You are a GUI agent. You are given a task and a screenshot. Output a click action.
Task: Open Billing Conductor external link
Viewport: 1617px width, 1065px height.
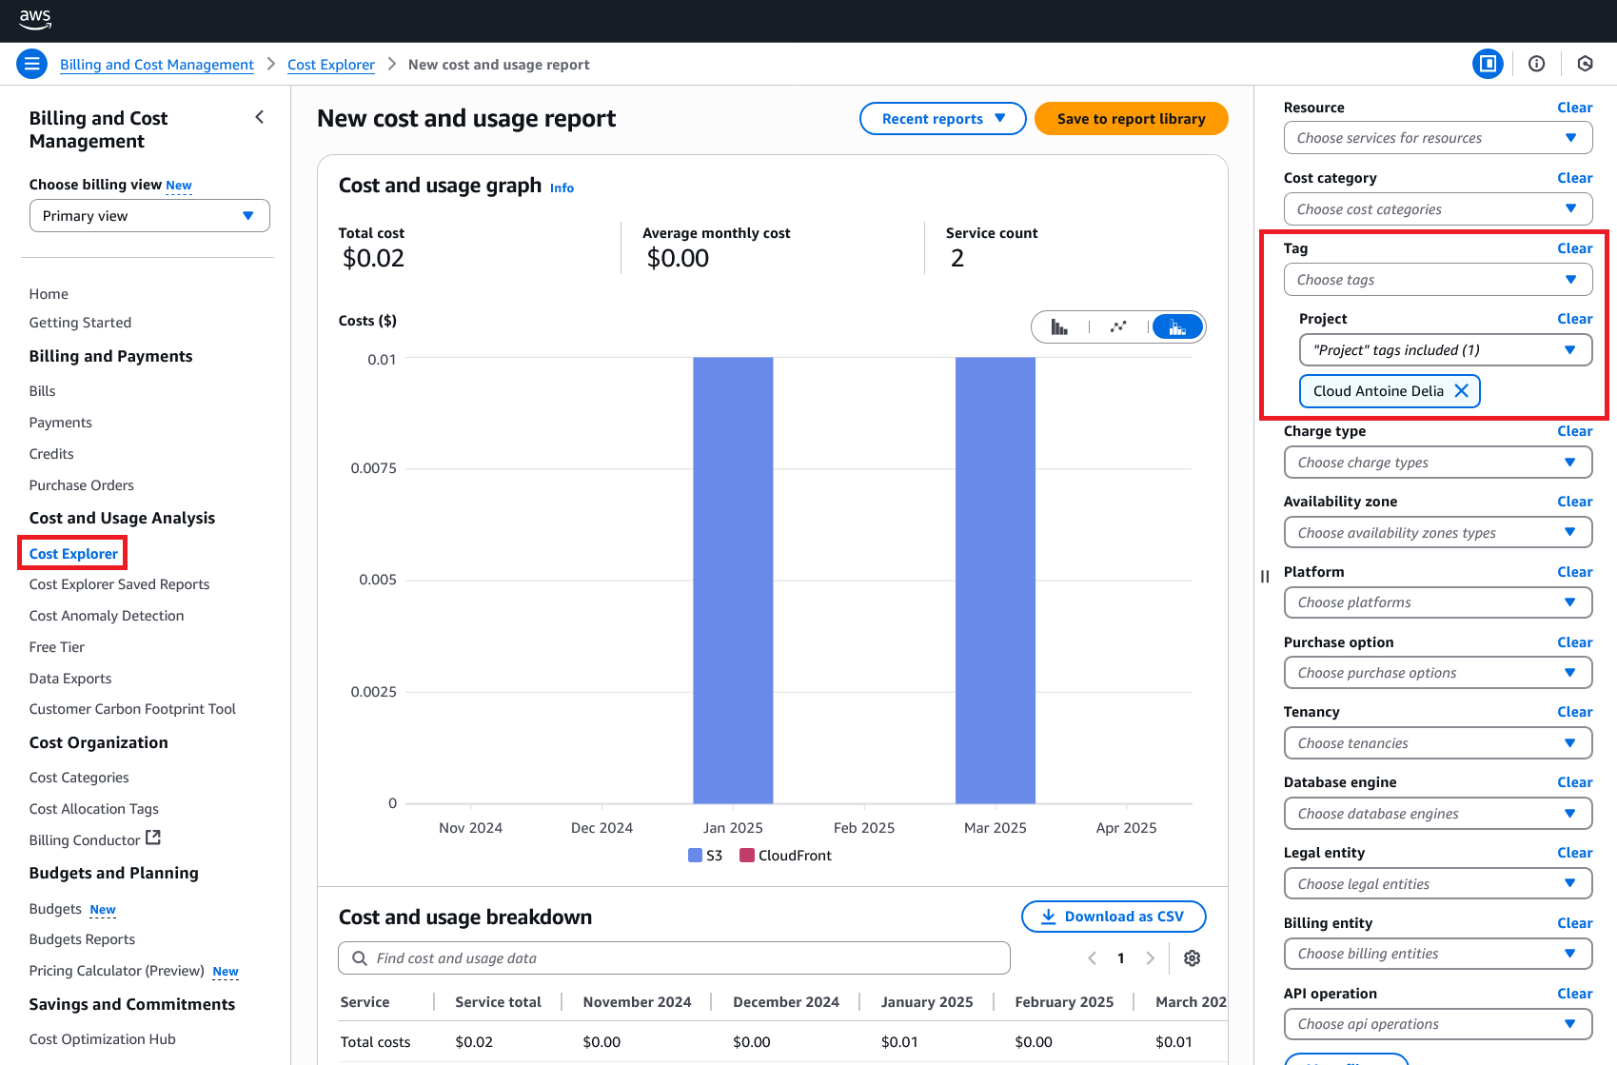[94, 839]
